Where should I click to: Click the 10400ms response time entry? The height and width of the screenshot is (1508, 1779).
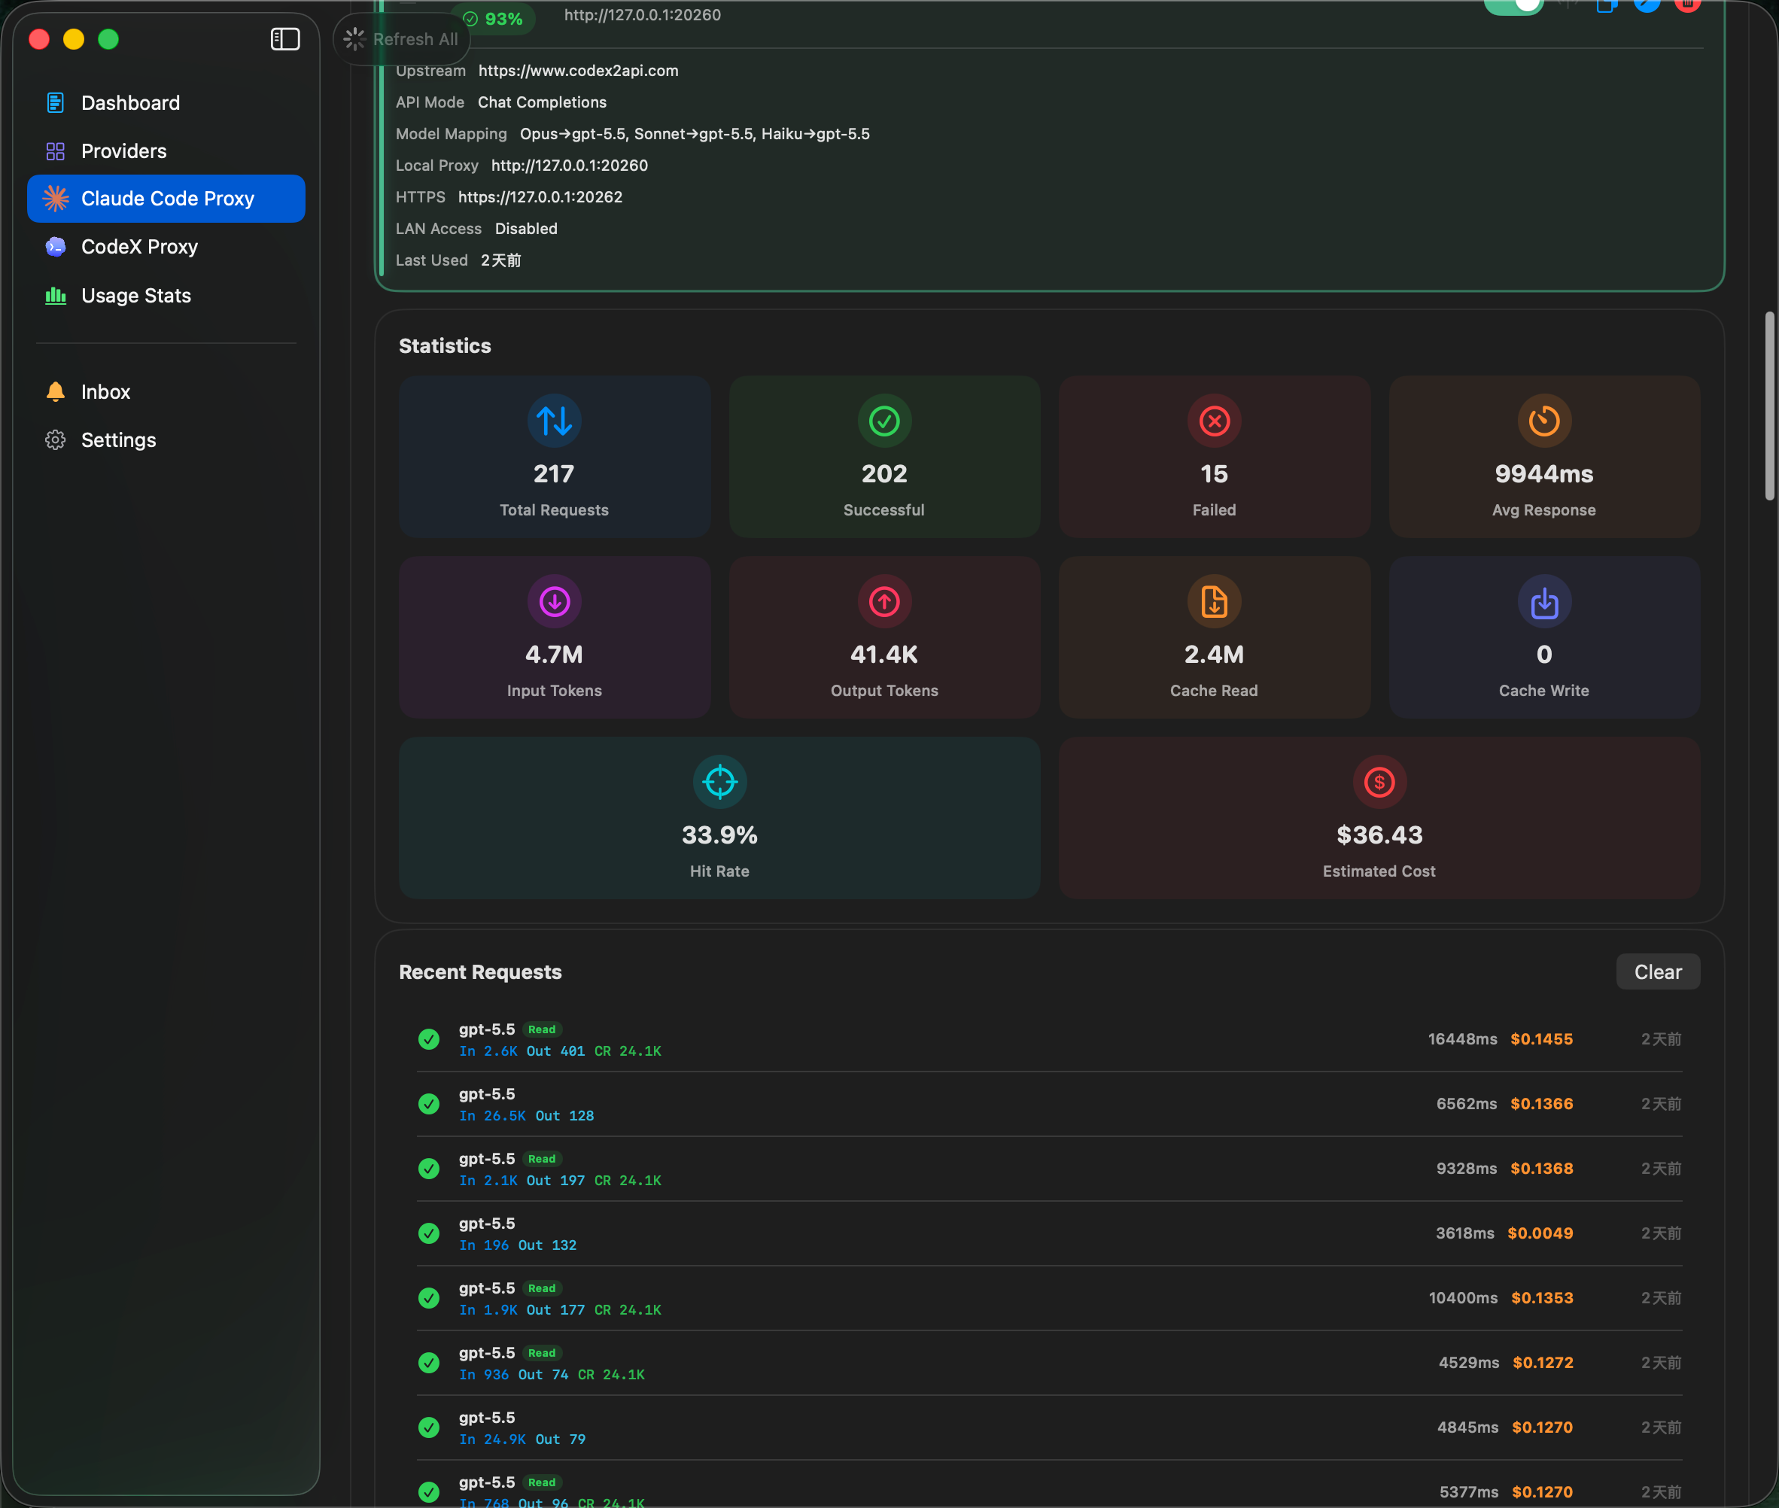tap(1463, 1299)
